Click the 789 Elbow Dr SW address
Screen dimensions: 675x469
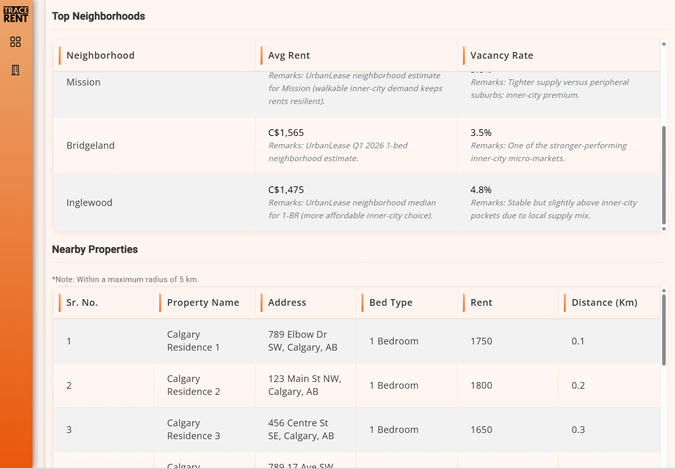(303, 341)
